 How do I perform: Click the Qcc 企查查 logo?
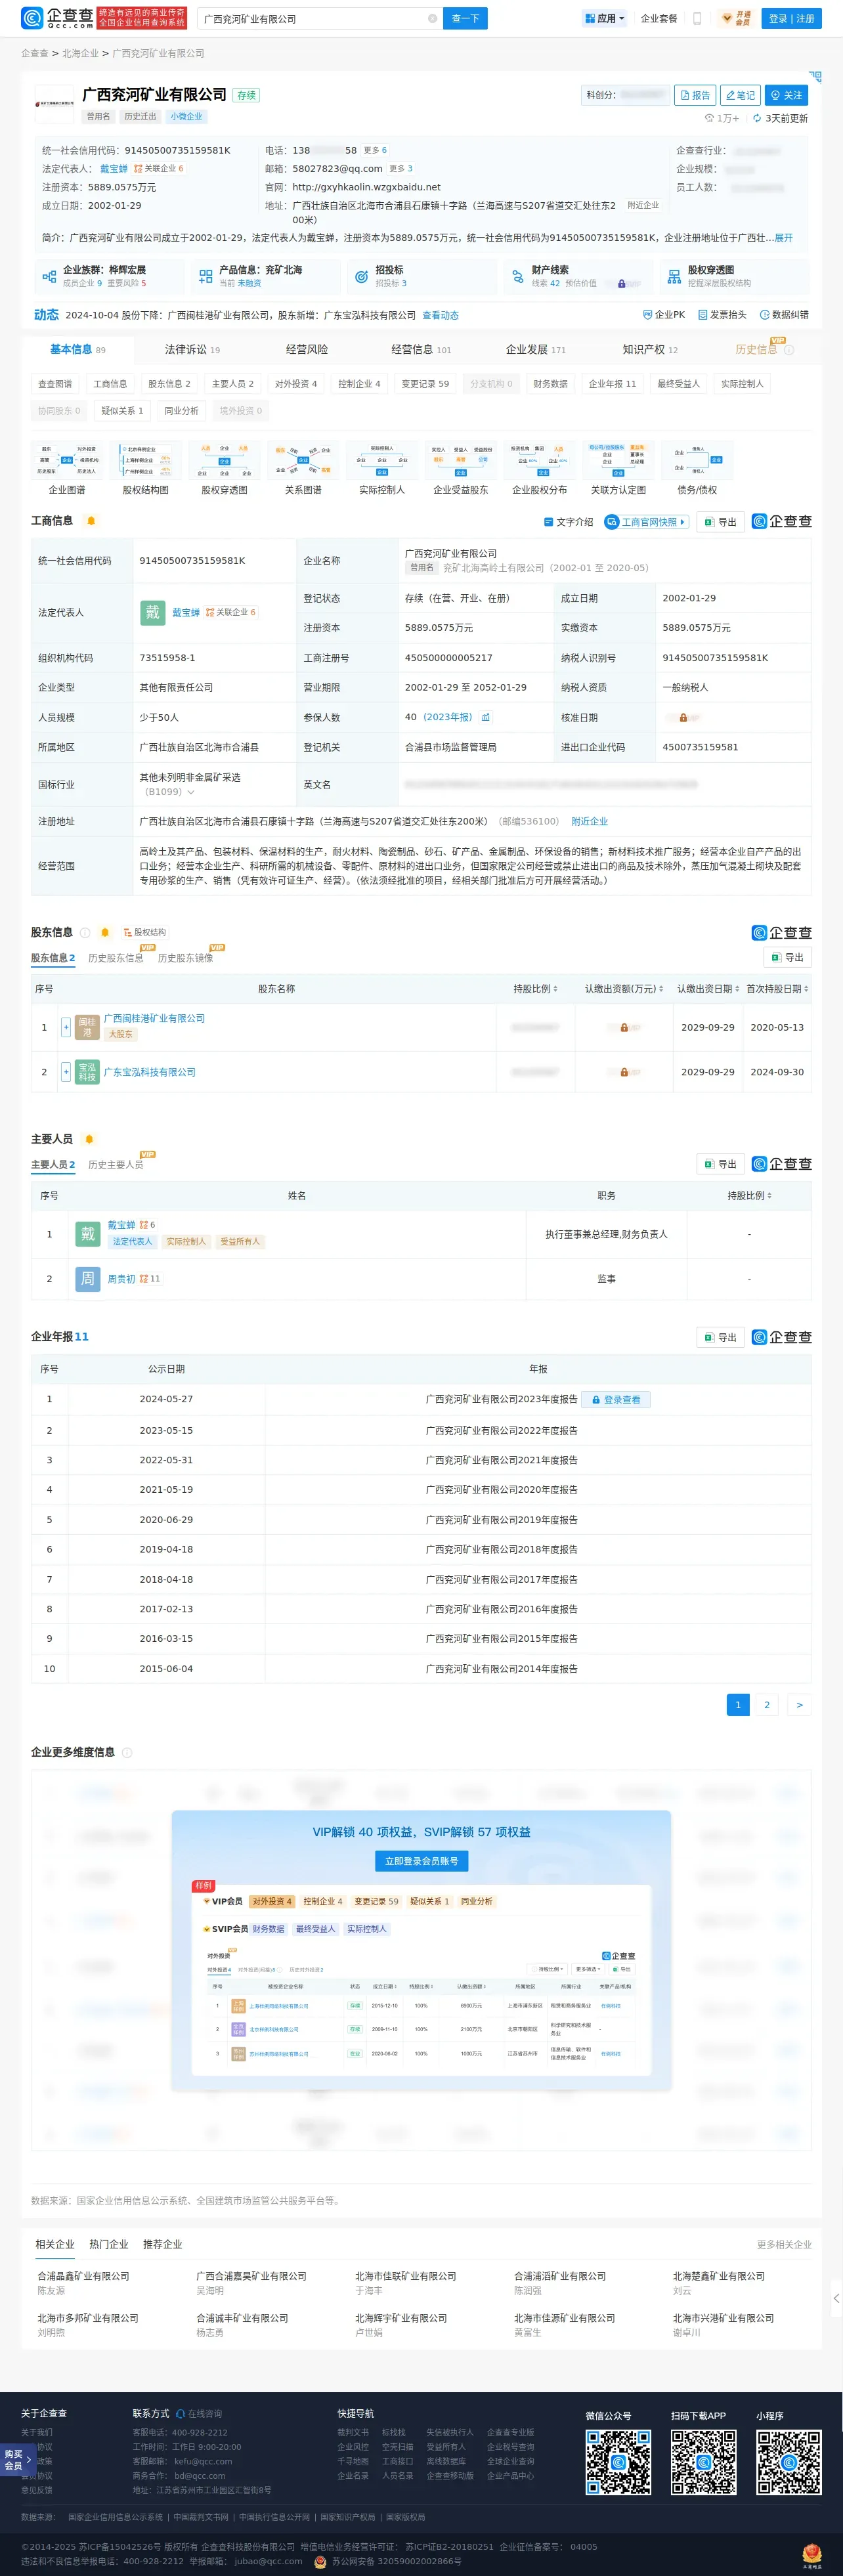pyautogui.click(x=57, y=18)
